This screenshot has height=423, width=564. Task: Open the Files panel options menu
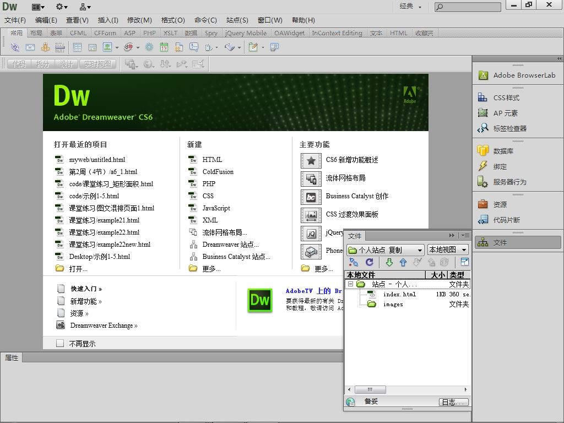[465, 236]
